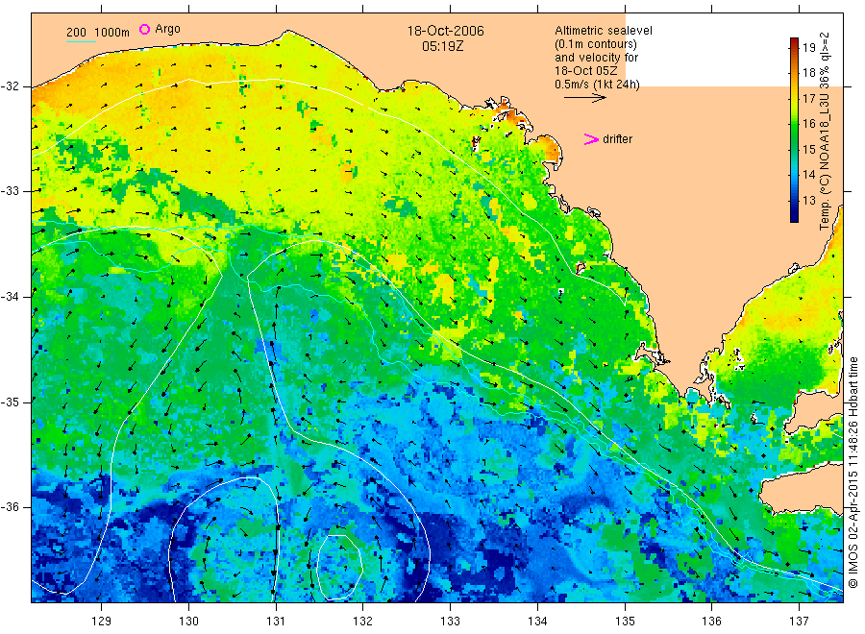Click latitude axis label -36

tap(10, 507)
